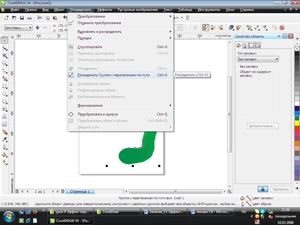Launch Firefox from quick launch
The height and width of the screenshot is (225, 300).
pos(35,212)
